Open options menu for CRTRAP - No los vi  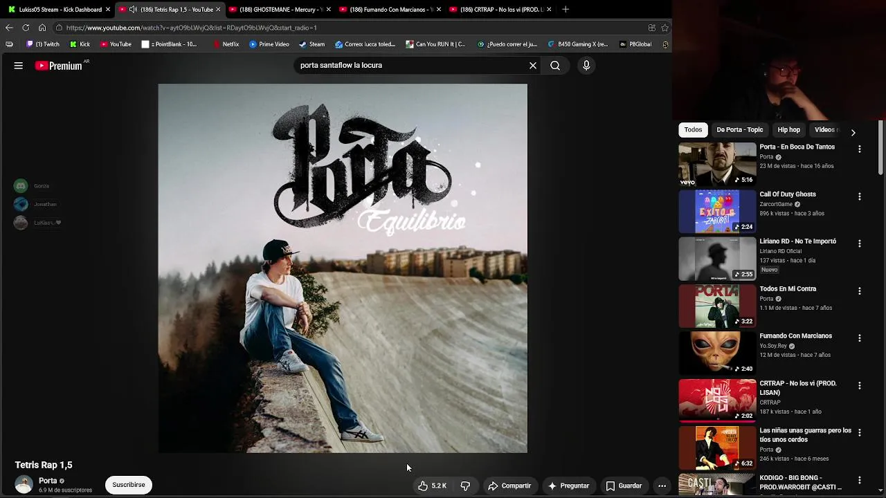pyautogui.click(x=860, y=385)
